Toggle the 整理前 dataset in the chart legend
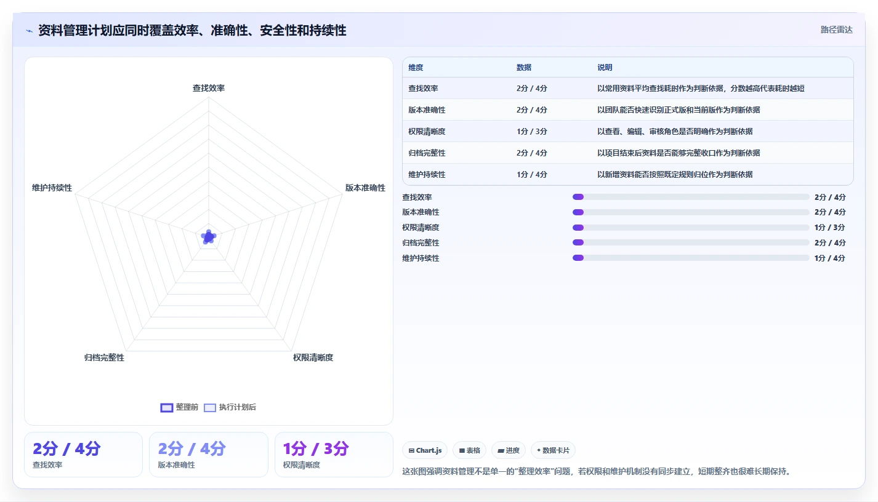The image size is (878, 502). (x=179, y=407)
